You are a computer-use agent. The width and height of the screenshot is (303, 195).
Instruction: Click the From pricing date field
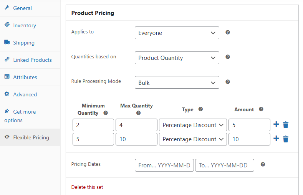click(x=164, y=165)
